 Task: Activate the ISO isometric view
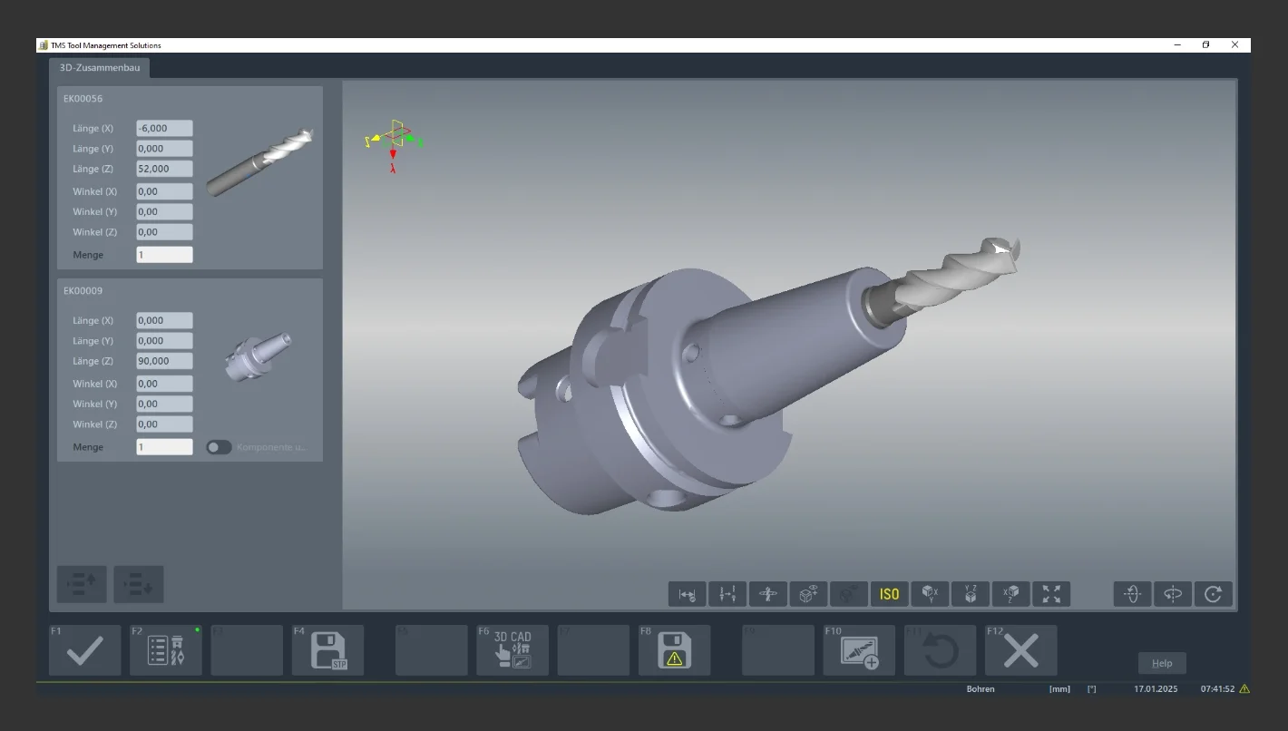coord(890,594)
